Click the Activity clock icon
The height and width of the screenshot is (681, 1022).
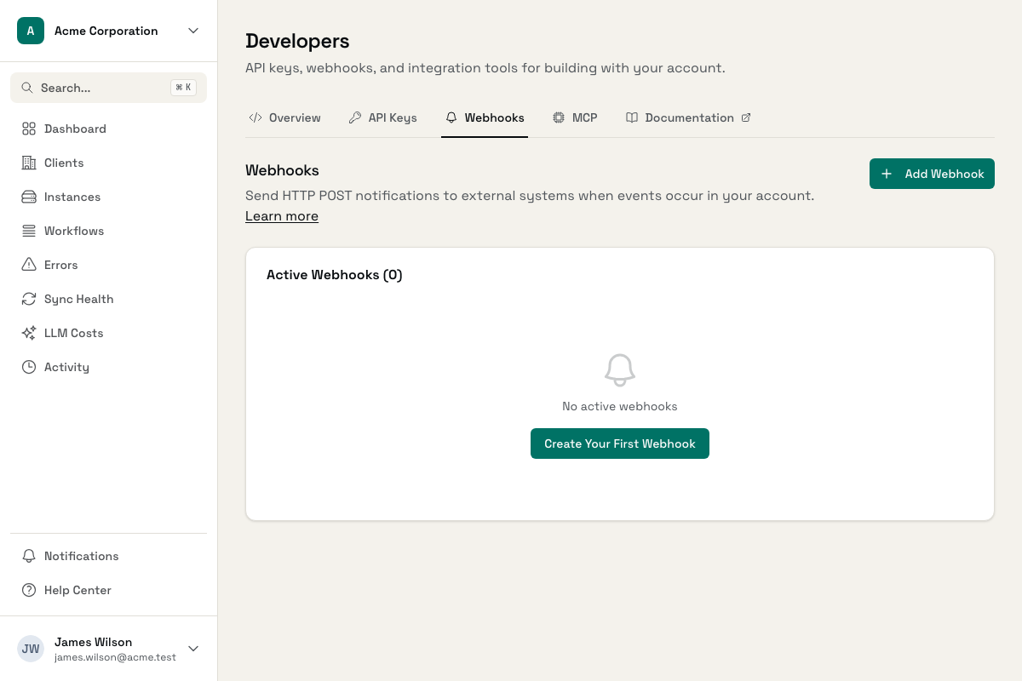coord(29,367)
